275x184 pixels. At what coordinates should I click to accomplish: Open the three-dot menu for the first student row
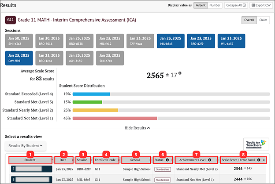(x=14, y=168)
